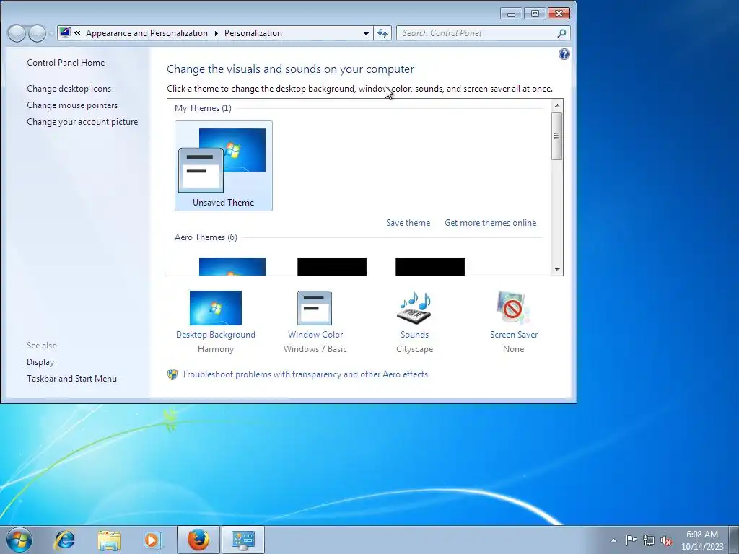Click the Aero Themes (6) group header
This screenshot has width=739, height=554.
pos(206,237)
